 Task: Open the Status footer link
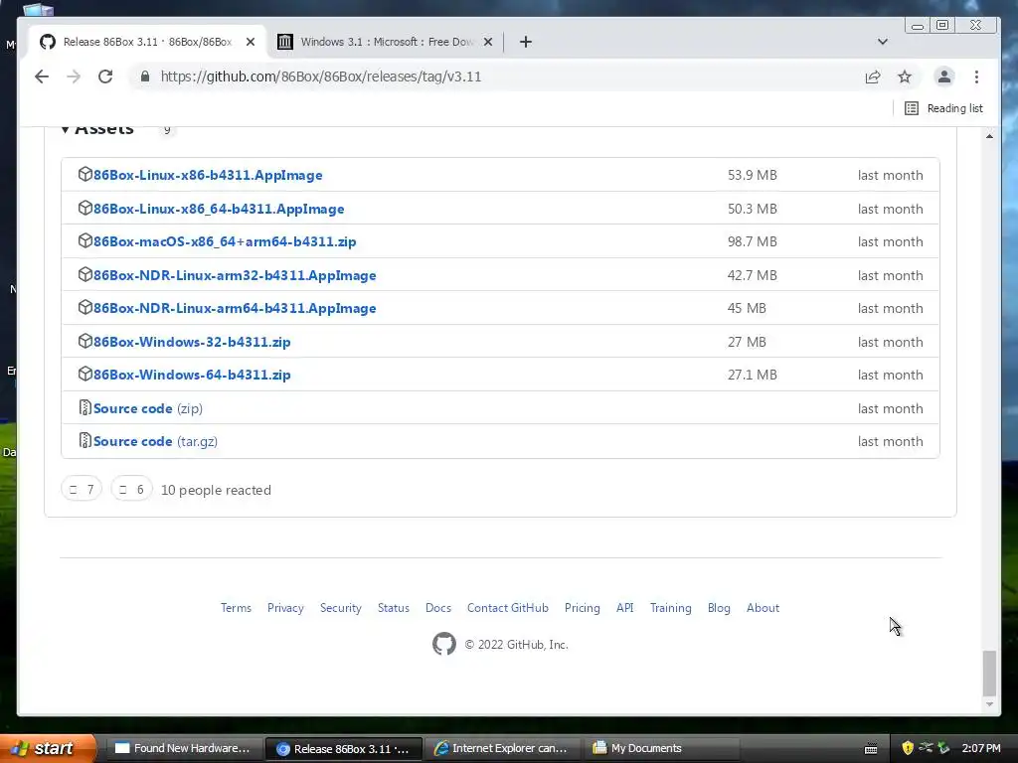pos(394,608)
